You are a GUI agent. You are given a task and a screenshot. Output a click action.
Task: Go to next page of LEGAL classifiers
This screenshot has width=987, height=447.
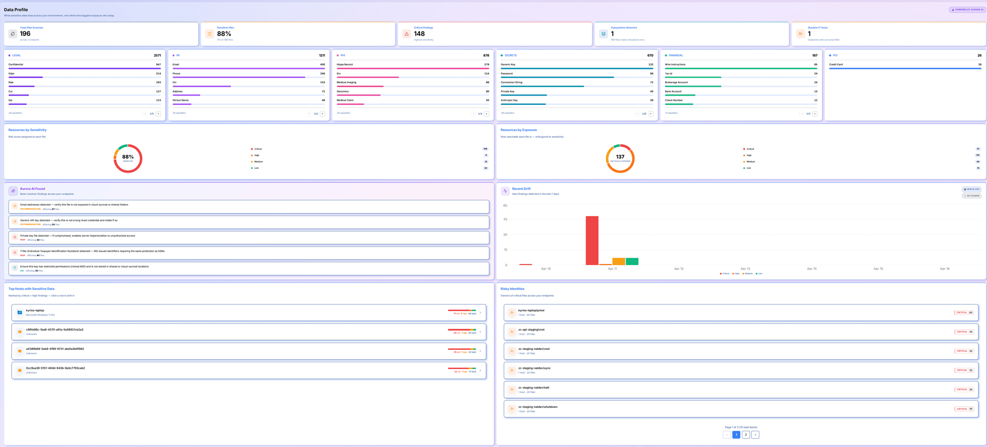[x=158, y=114]
